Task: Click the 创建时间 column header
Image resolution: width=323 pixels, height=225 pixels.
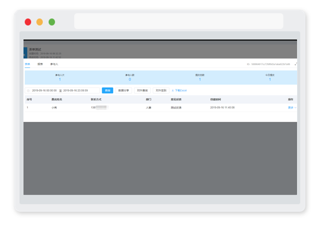Action: pyautogui.click(x=215, y=99)
